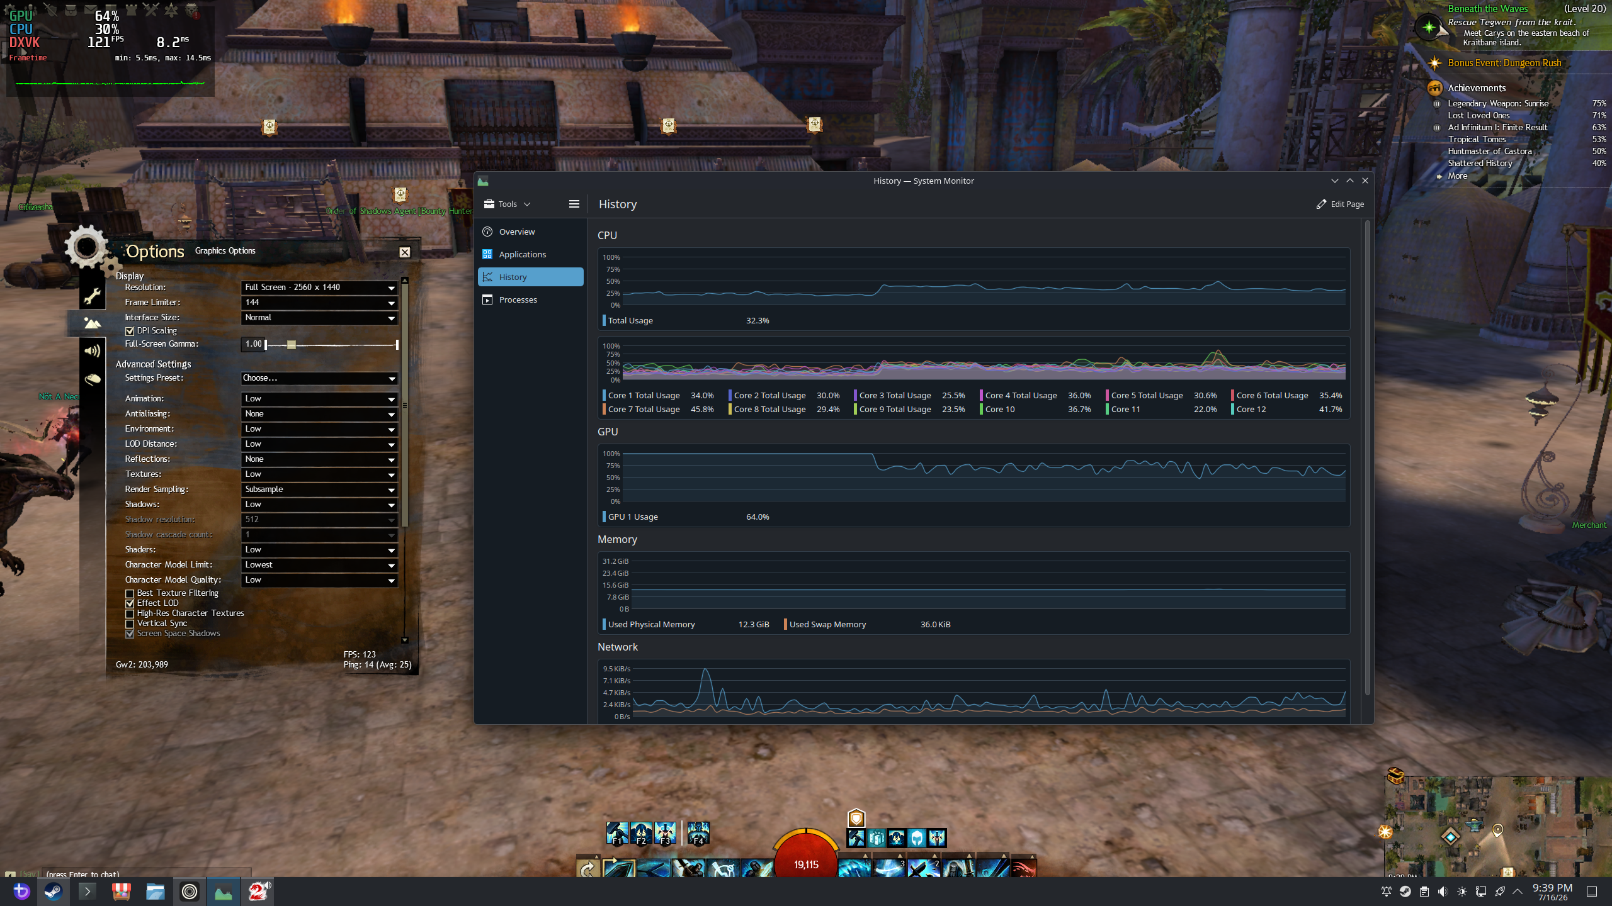
Task: Open the Render Sampling dropdown
Action: click(319, 489)
